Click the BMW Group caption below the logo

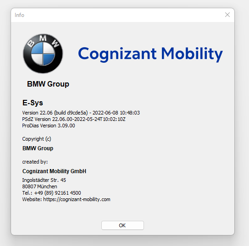coord(48,84)
